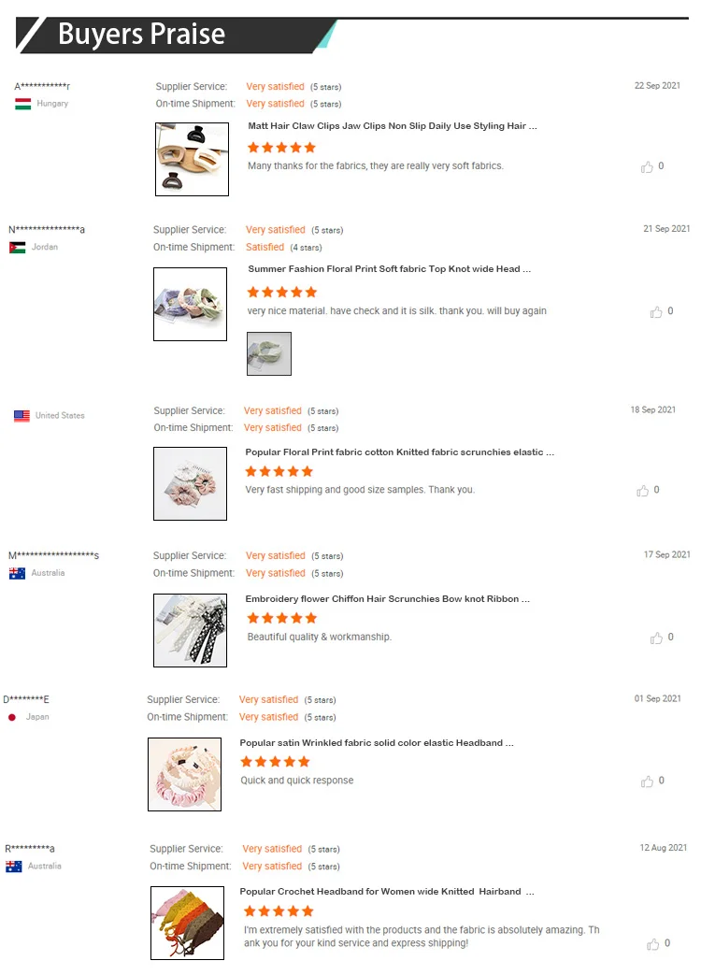This screenshot has width=701, height=975.
Task: Open Popular Crochet Headband for Women link
Action: pyautogui.click(x=386, y=892)
